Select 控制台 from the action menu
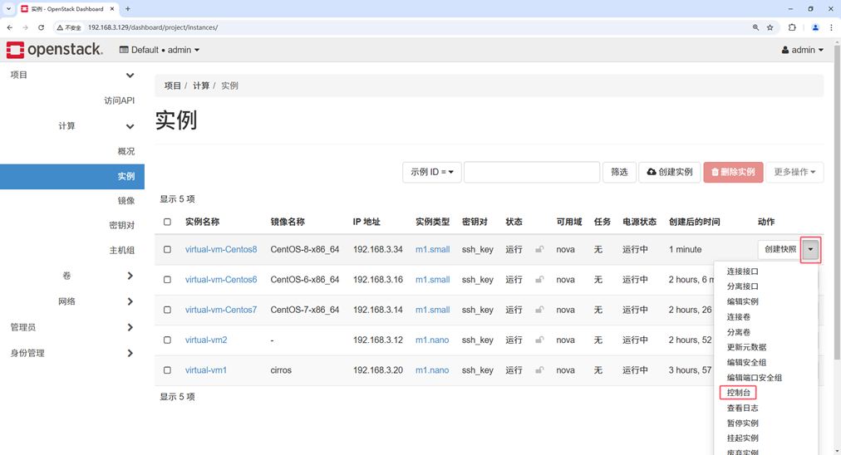The image size is (841, 455). click(738, 392)
